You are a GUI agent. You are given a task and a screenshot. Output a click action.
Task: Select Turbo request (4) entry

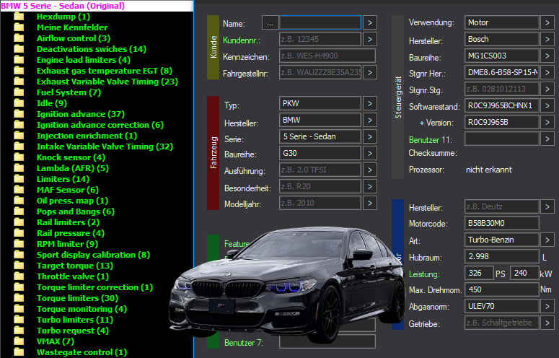(73, 331)
